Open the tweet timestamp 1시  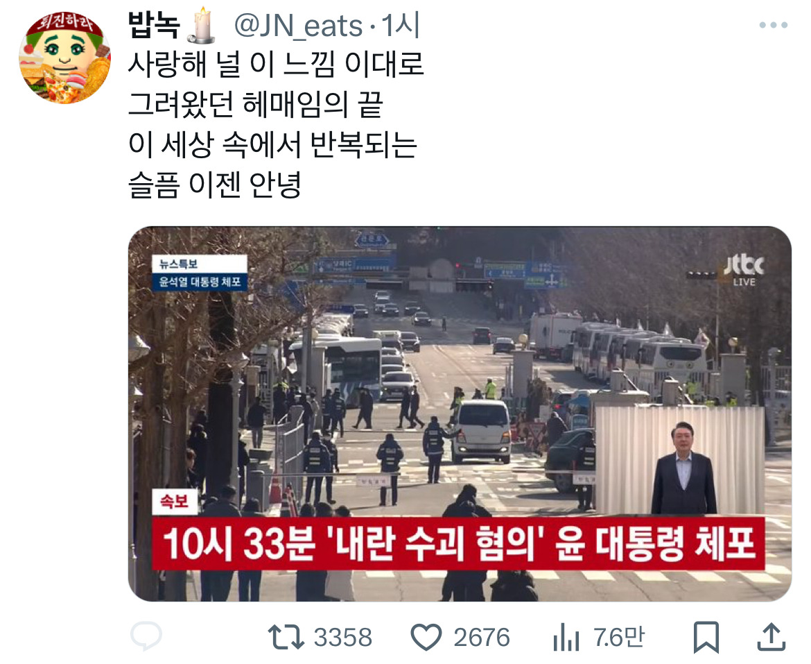pos(401,26)
